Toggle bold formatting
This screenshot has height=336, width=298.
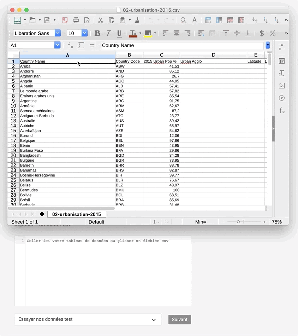click(x=97, y=34)
